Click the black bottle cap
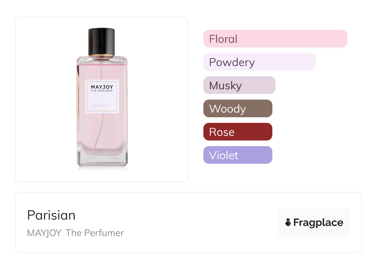Screen dimensions: 377x268 tap(102, 41)
